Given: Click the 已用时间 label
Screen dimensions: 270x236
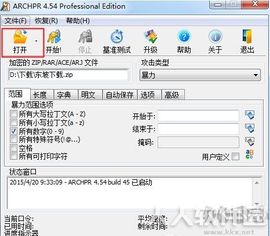Looking at the screenshot, I should point(19,226).
